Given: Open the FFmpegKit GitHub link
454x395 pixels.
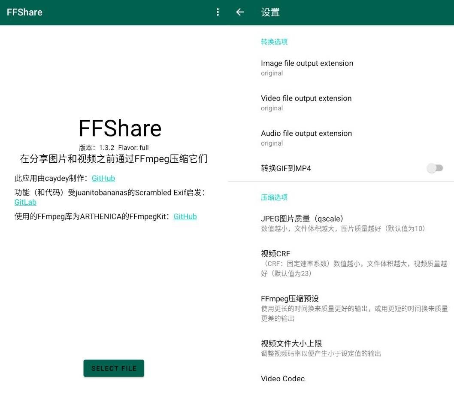Looking at the screenshot, I should [185, 216].
